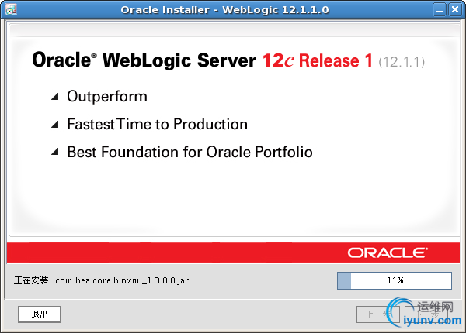Image resolution: width=466 pixels, height=333 pixels.
Task: Click the installing com.bea.core.binxml jar status text
Action: [x=101, y=280]
